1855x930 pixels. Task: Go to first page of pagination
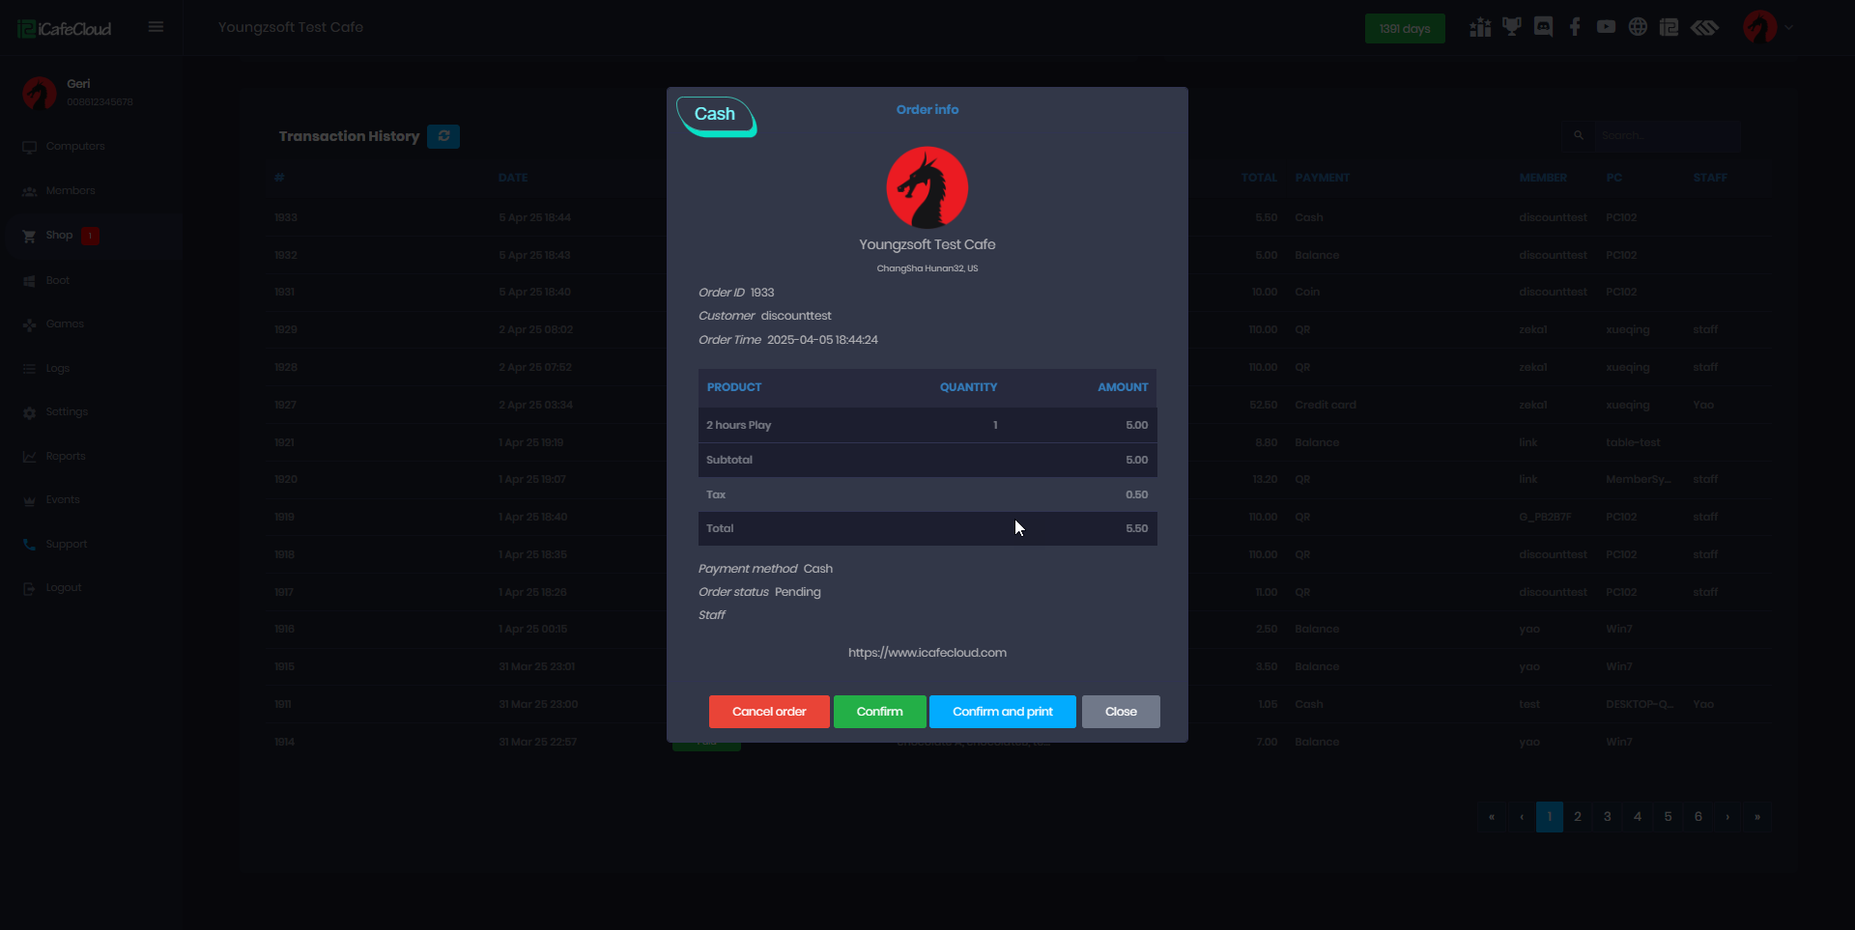(1492, 817)
